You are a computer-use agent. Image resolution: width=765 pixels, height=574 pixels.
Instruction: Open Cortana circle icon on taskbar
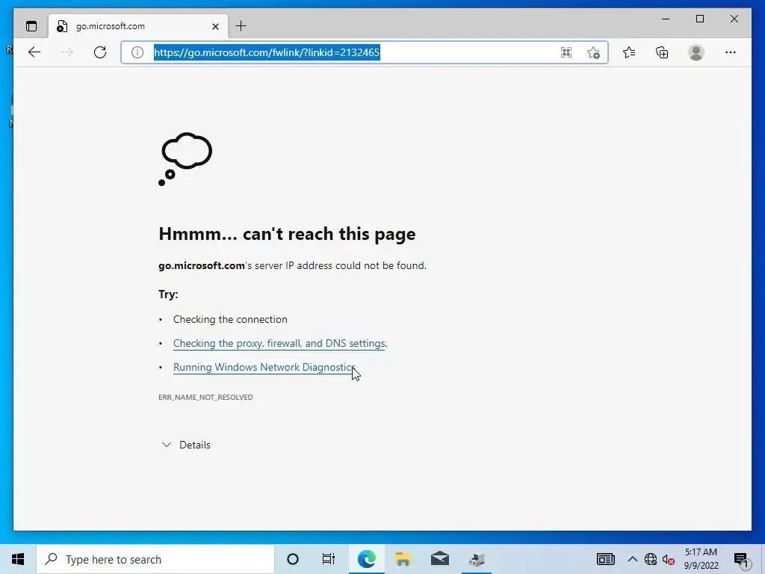(293, 559)
